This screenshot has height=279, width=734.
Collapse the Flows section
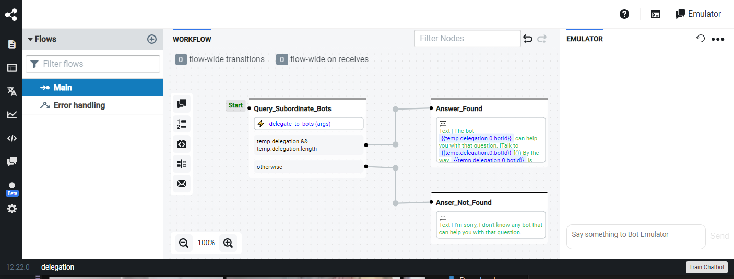click(x=30, y=39)
